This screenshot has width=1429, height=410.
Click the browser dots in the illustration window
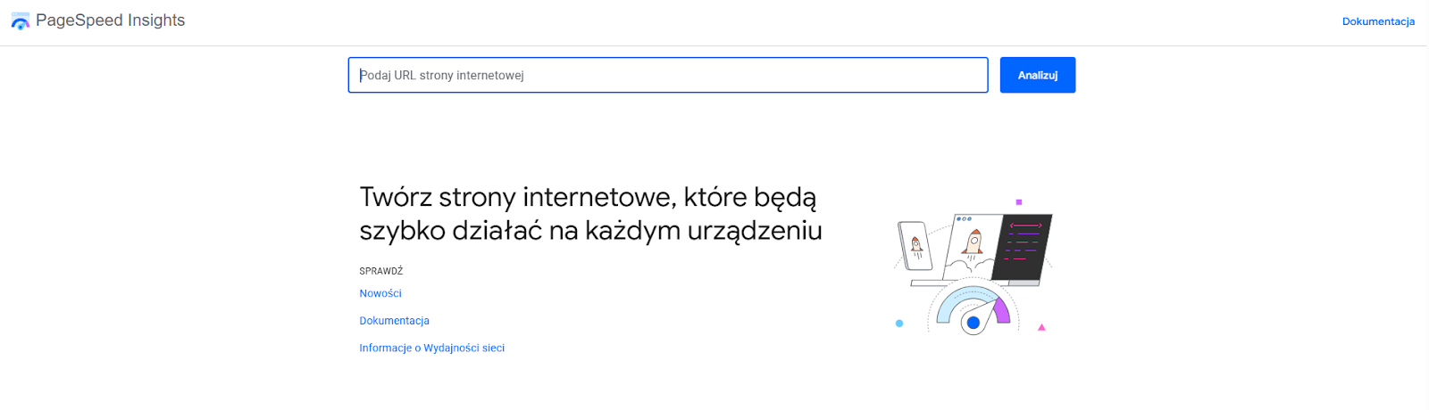(964, 218)
